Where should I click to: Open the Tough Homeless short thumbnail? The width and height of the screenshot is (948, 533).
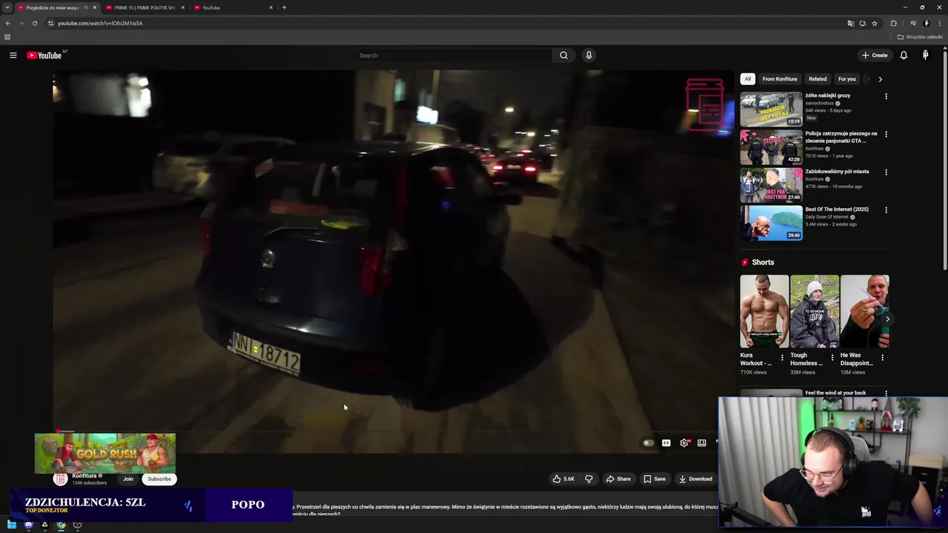pyautogui.click(x=814, y=311)
